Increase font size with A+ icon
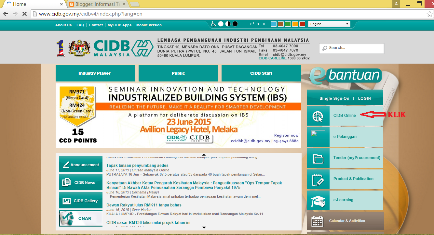 (252, 24)
